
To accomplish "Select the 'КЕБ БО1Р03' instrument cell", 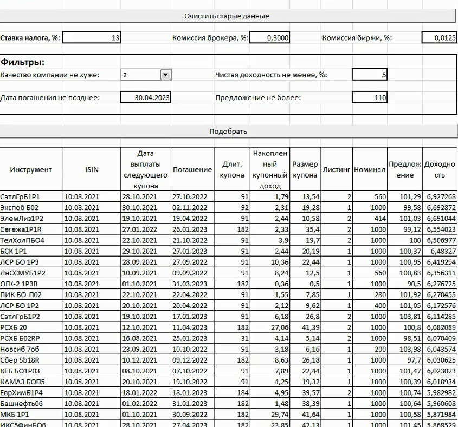I will coord(31,371).
